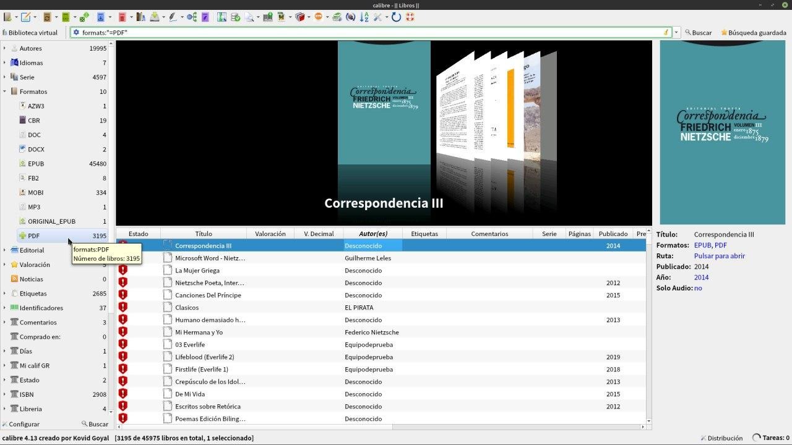Click the quill pen toolbar icon
Viewport: 792px width, 445px height.
click(173, 17)
